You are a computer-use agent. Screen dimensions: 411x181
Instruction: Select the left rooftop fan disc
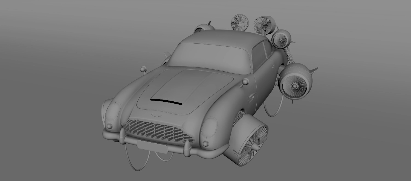[240, 23]
